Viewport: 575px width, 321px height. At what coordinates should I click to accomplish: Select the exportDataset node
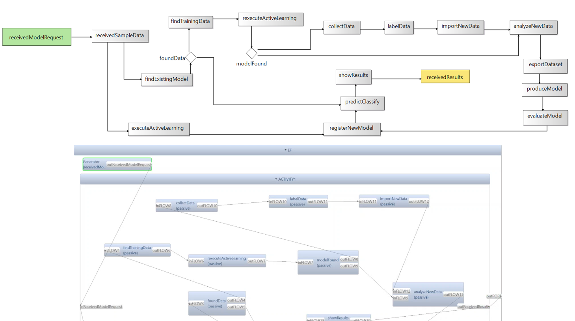click(545, 65)
